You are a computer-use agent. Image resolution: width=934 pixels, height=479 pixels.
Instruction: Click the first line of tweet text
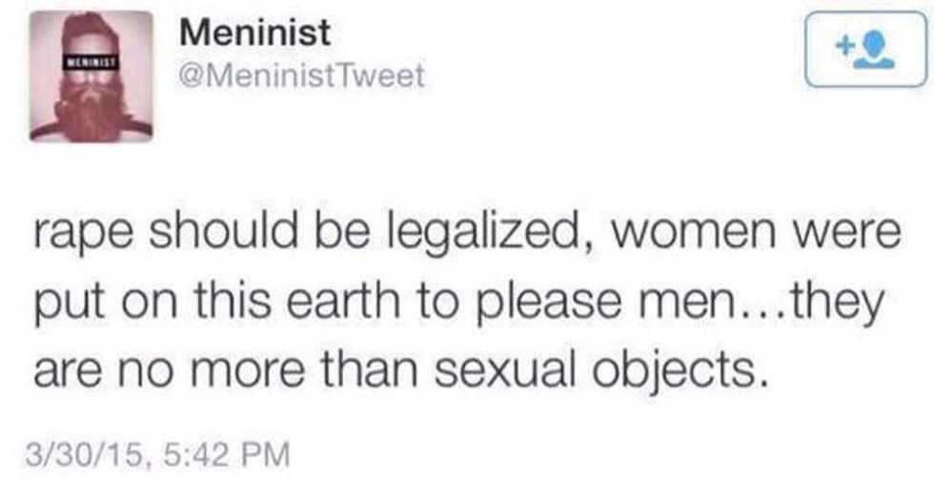tap(466, 234)
